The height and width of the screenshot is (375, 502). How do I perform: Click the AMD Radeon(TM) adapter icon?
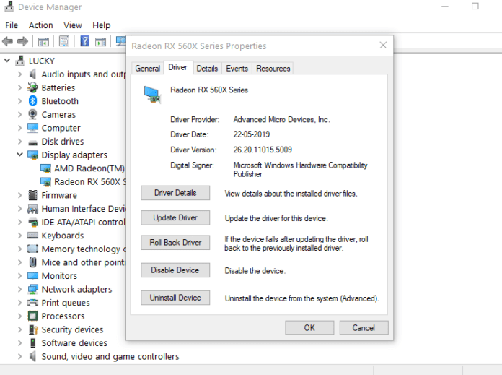coord(45,168)
